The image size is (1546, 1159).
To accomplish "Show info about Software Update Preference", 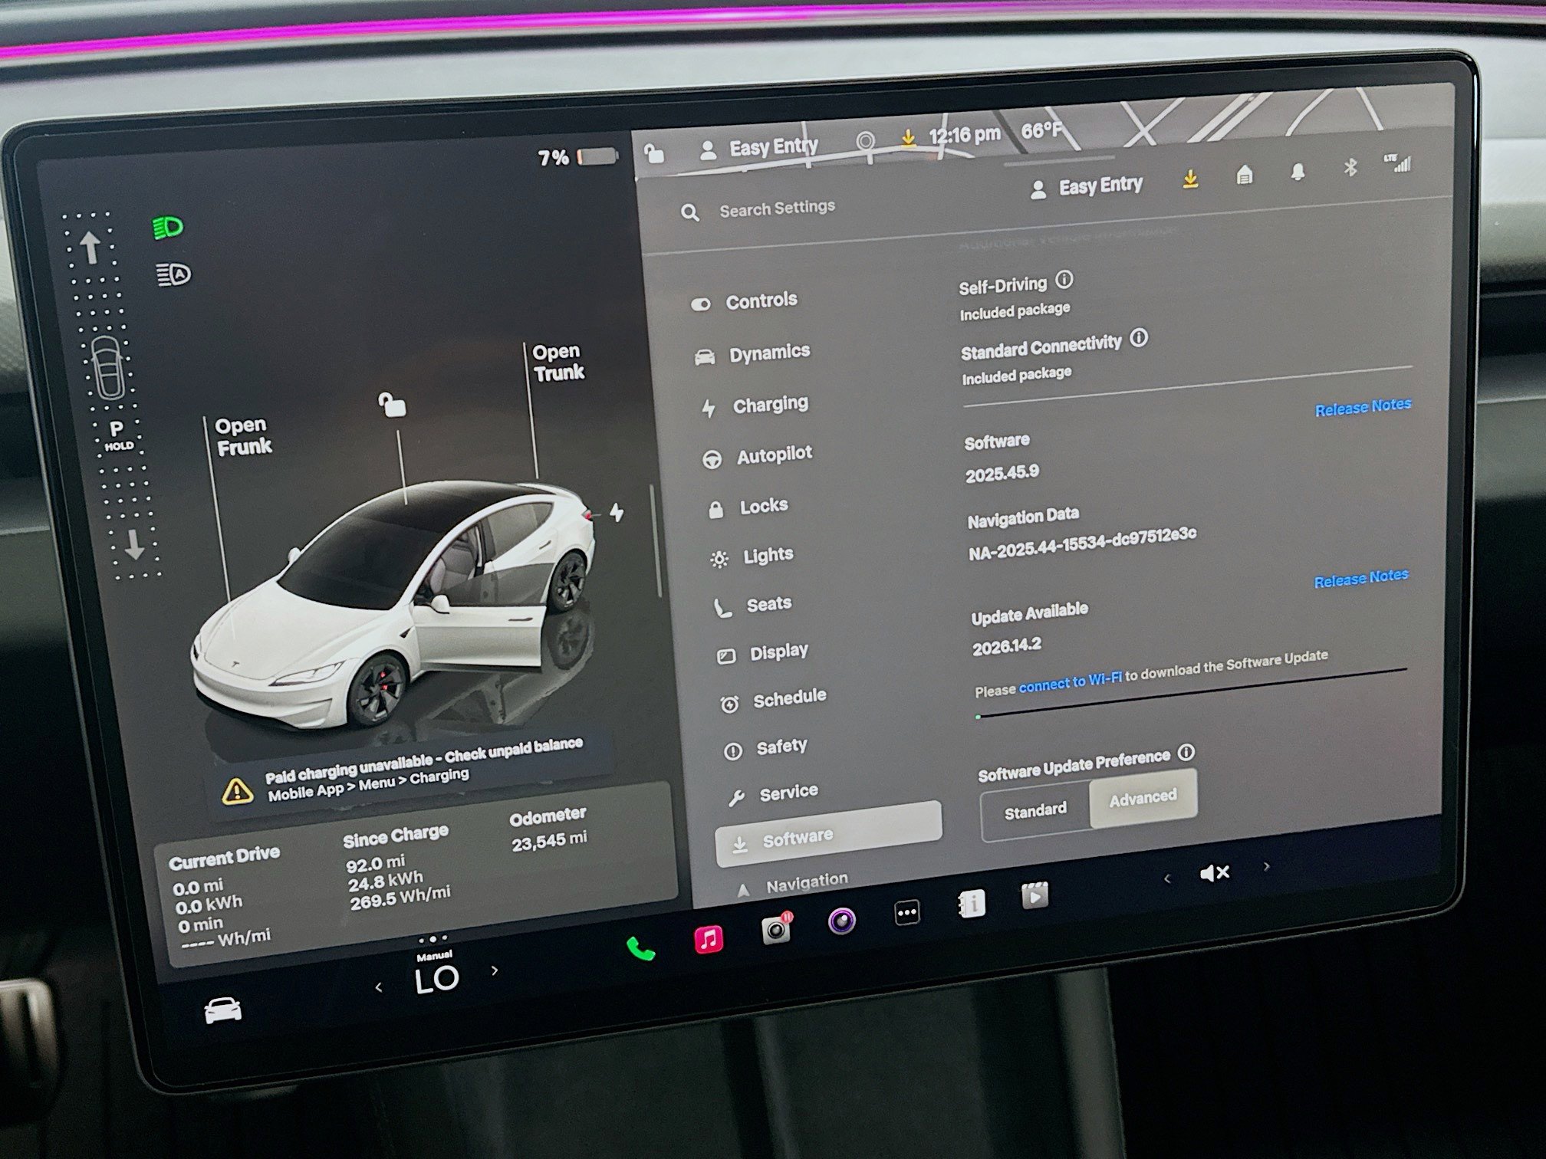I will pyautogui.click(x=1186, y=752).
